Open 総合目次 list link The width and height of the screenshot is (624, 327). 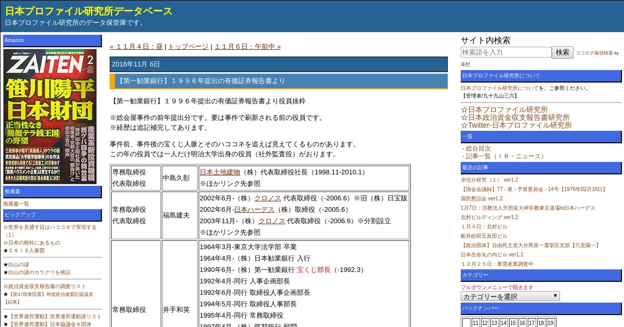[478, 148]
